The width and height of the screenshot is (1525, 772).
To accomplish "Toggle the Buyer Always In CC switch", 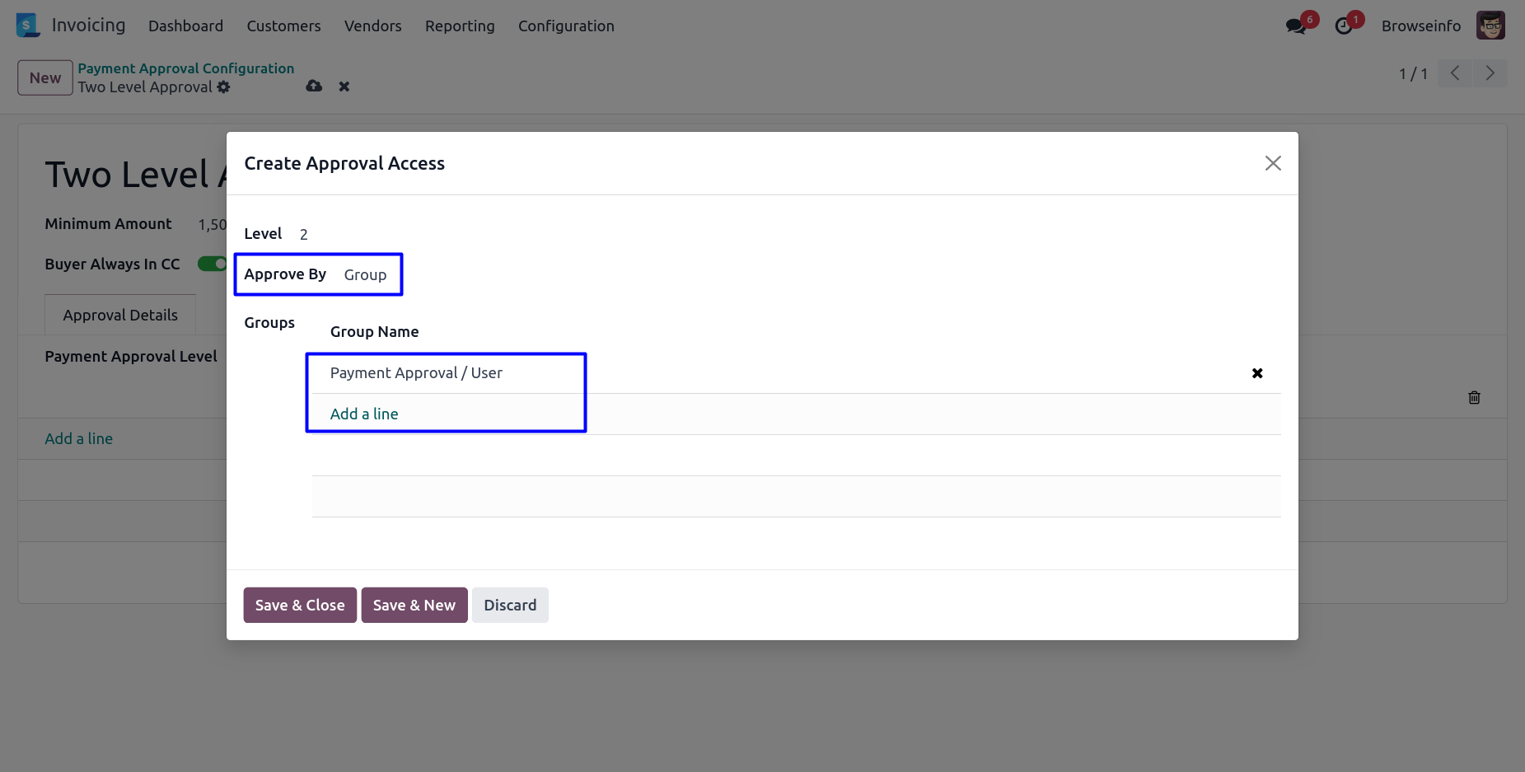I will [x=212, y=264].
